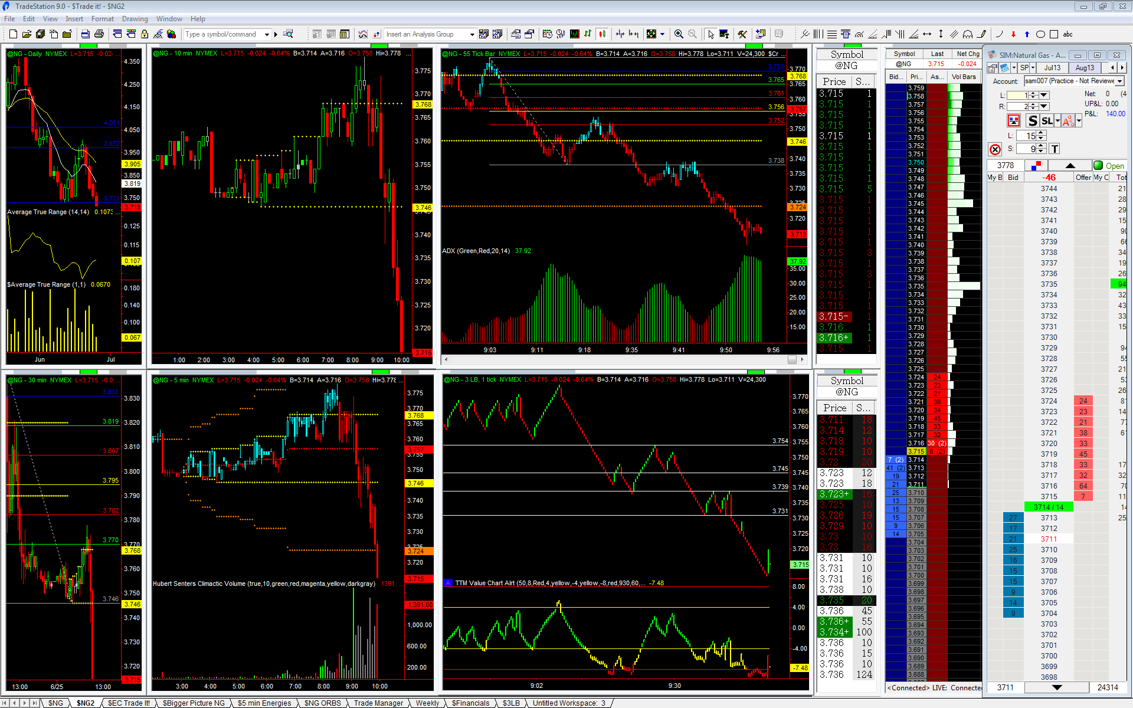Open a workspace with the folder icon
Image resolution: width=1133 pixels, height=708 pixels.
27,34
